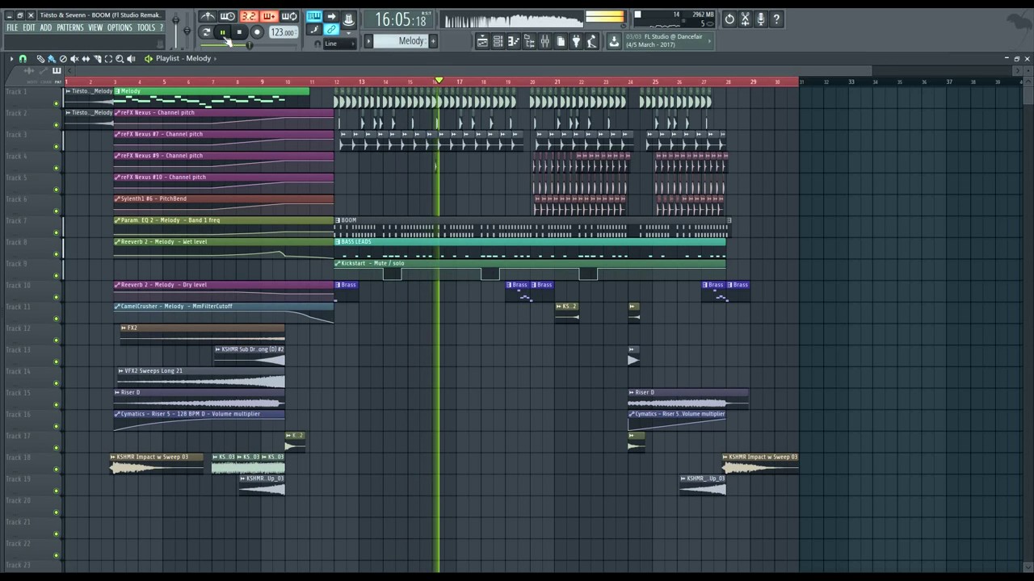Open the Browser view icon
This screenshot has height=581, width=1034.
529,41
